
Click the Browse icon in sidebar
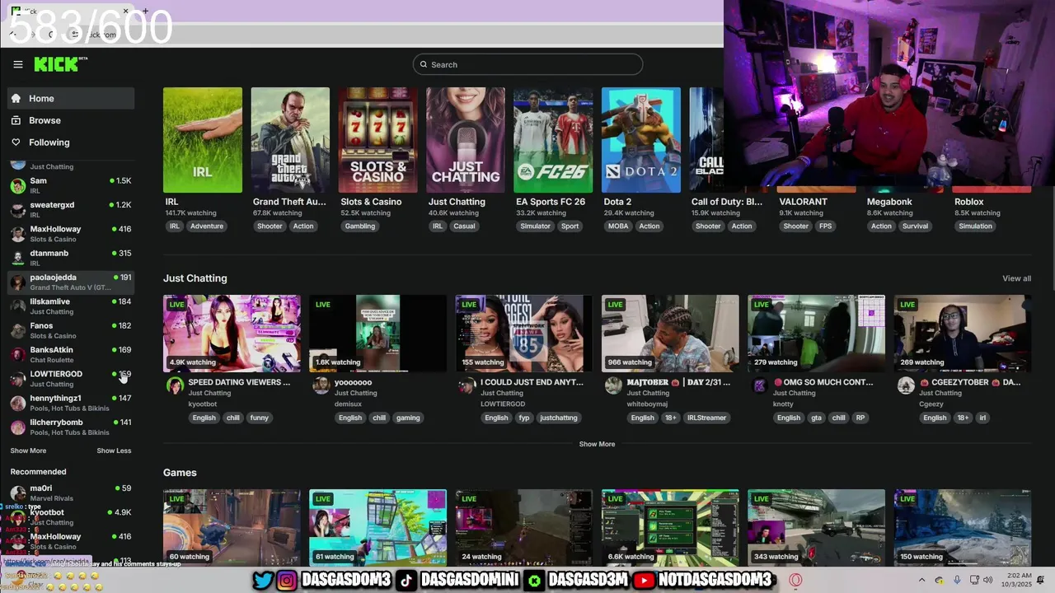[x=16, y=120]
